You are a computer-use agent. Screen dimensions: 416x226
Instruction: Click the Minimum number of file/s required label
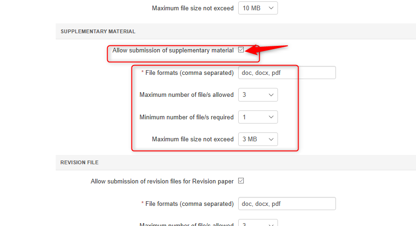(x=186, y=117)
